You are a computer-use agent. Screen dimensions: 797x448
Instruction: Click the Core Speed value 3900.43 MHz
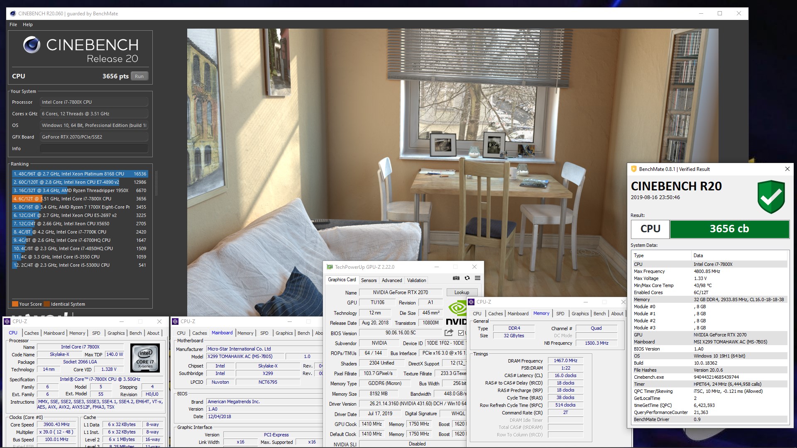(x=56, y=424)
